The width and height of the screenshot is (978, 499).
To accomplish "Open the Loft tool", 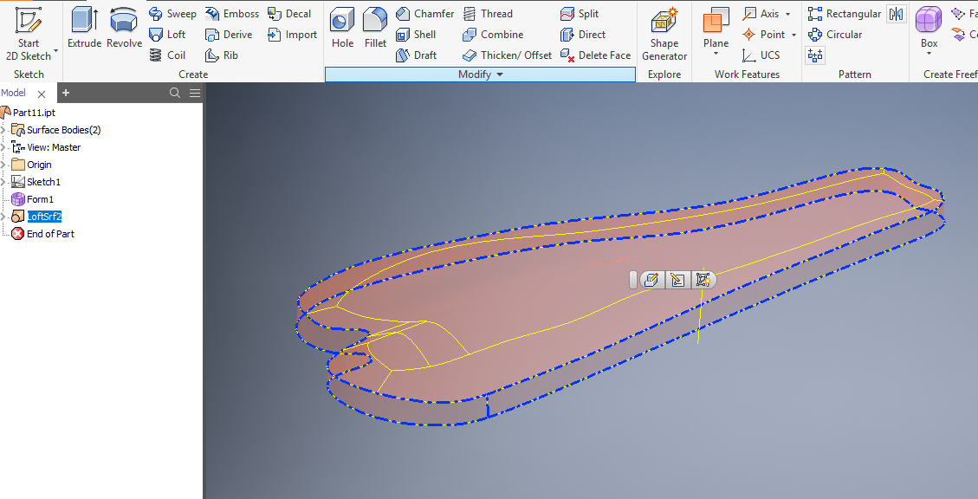I will [x=170, y=34].
